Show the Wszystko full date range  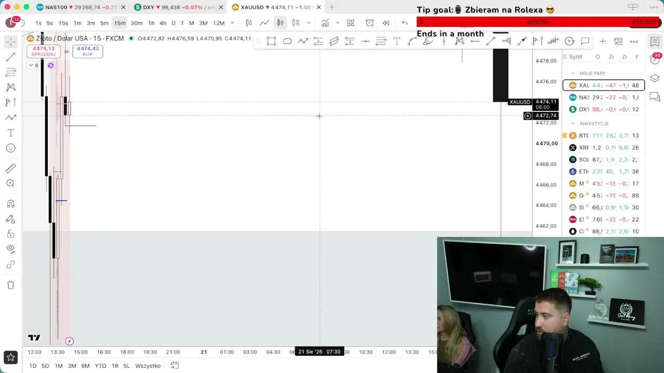point(148,366)
